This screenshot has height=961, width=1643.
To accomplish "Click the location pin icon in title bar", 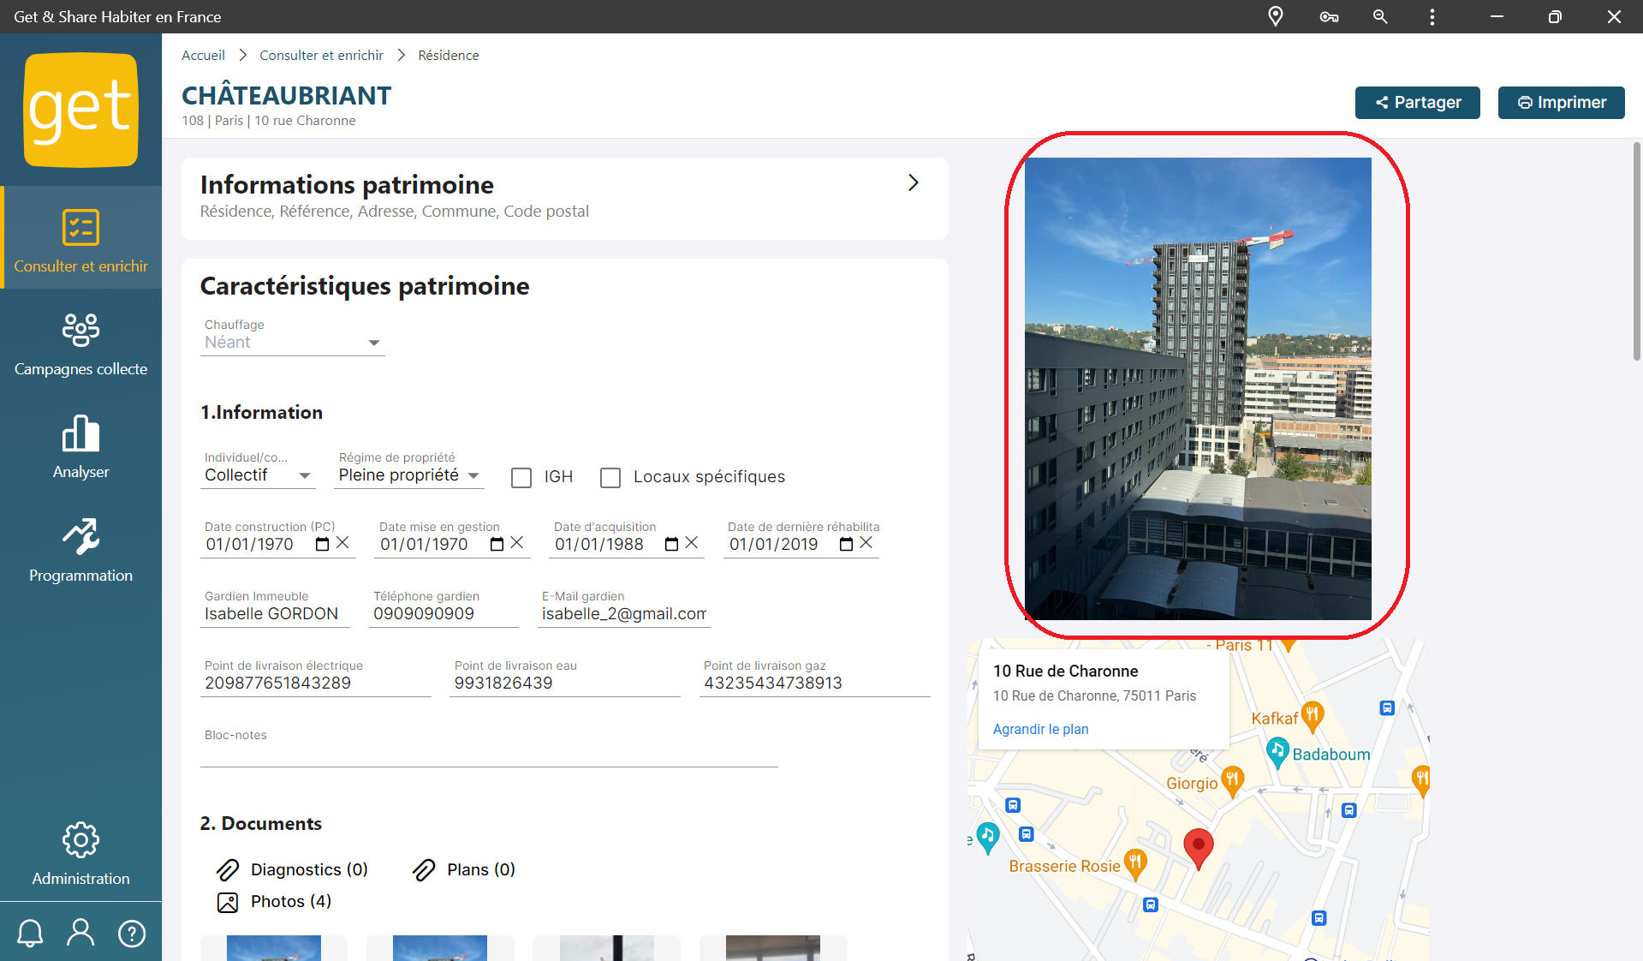I will point(1275,17).
